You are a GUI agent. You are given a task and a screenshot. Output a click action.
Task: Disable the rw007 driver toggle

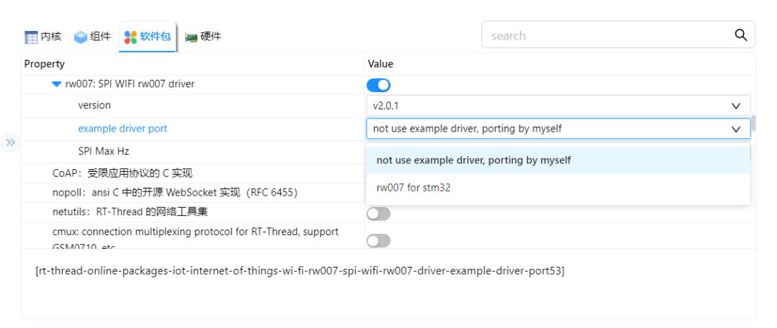click(378, 85)
